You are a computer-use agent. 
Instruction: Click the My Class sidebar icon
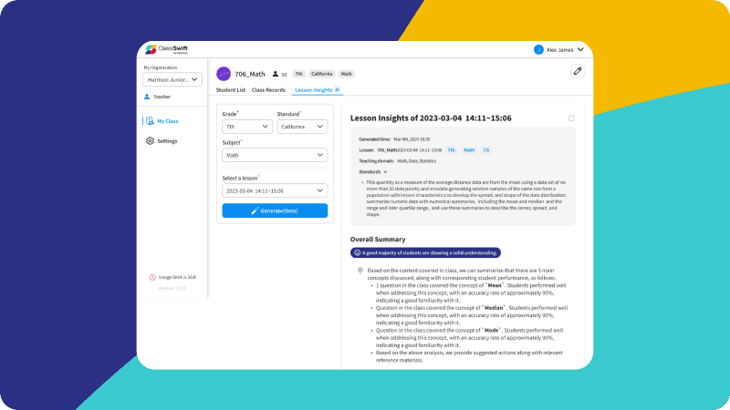[x=150, y=121]
